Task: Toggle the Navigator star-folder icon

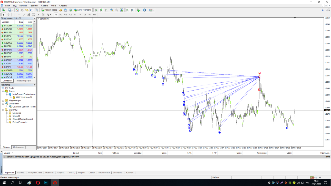Action: (x=27, y=10)
